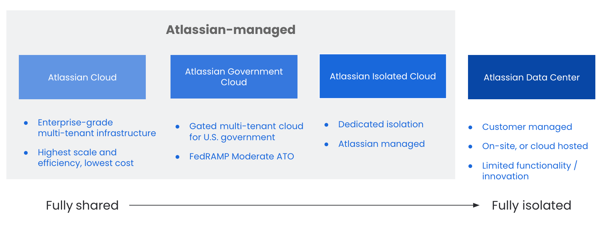This screenshot has width=609, height=245.
Task: Open the Atlassian Isolated Cloud box
Action: pyautogui.click(x=383, y=76)
